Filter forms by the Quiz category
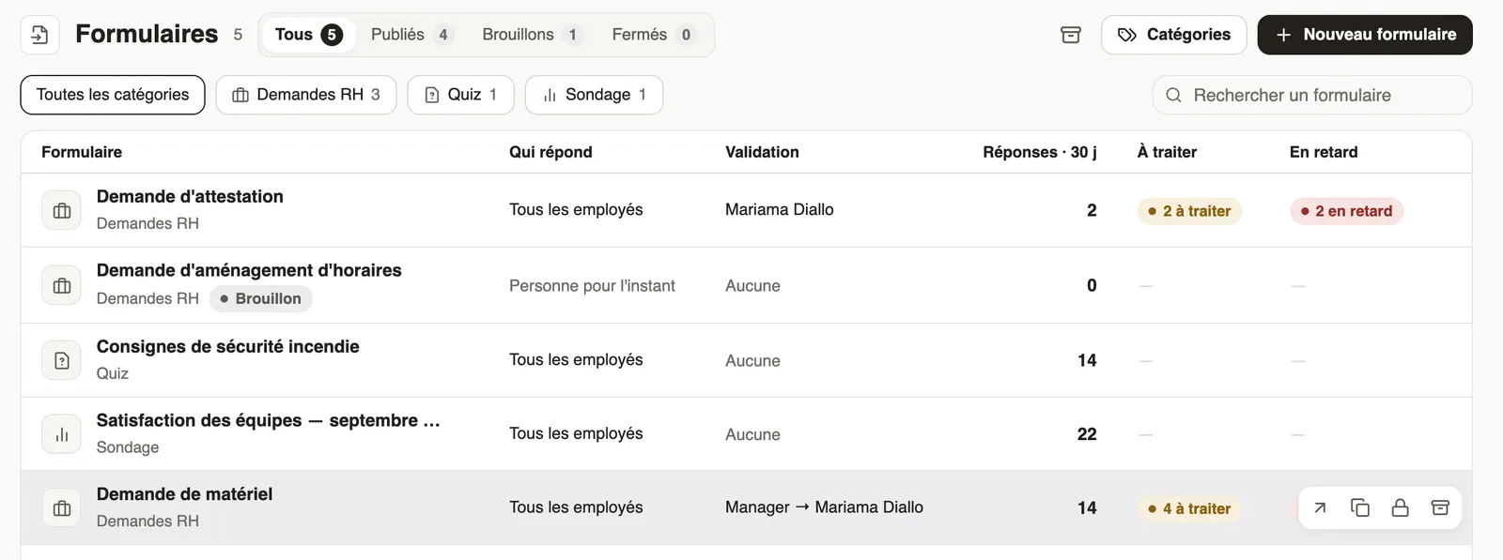 pyautogui.click(x=460, y=95)
